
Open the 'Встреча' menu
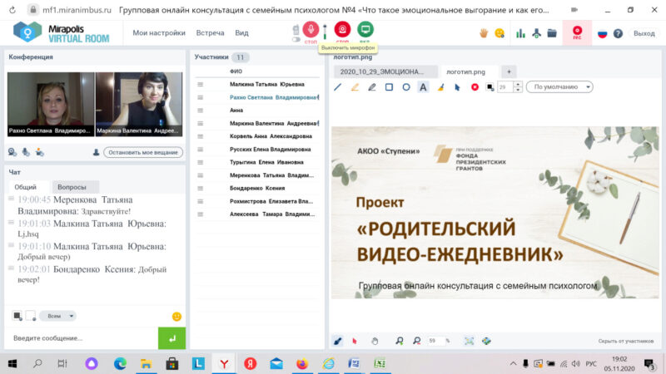210,32
